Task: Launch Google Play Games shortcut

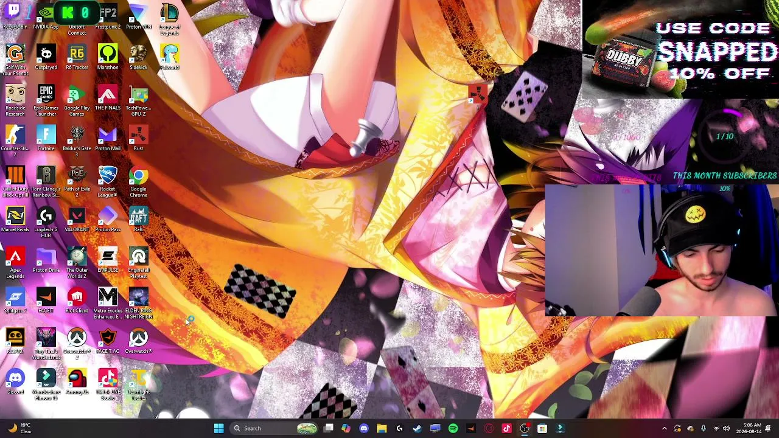Action: pyautogui.click(x=77, y=100)
